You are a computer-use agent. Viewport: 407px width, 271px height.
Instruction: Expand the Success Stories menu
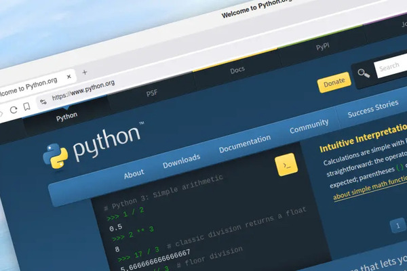pyautogui.click(x=372, y=110)
